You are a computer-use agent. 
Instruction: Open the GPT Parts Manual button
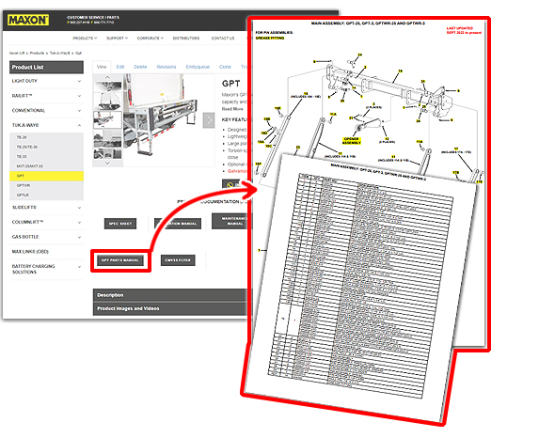[x=120, y=260]
